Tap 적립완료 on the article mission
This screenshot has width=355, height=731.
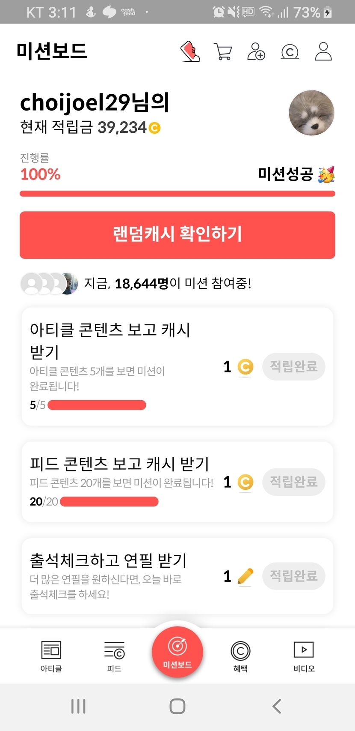tap(294, 366)
